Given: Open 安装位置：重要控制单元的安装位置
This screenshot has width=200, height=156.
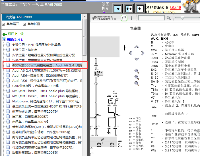Looking at the screenshot, I should (37, 60).
